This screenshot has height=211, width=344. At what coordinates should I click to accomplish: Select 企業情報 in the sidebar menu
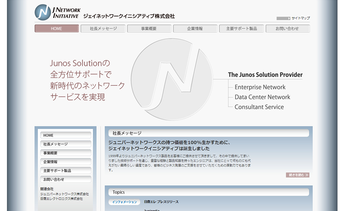66,161
